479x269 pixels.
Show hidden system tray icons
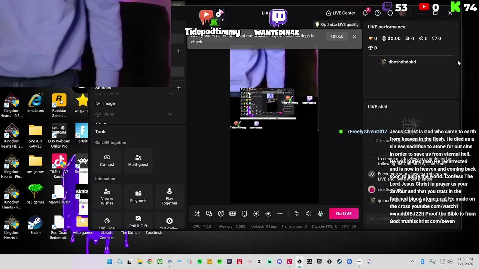412,262
